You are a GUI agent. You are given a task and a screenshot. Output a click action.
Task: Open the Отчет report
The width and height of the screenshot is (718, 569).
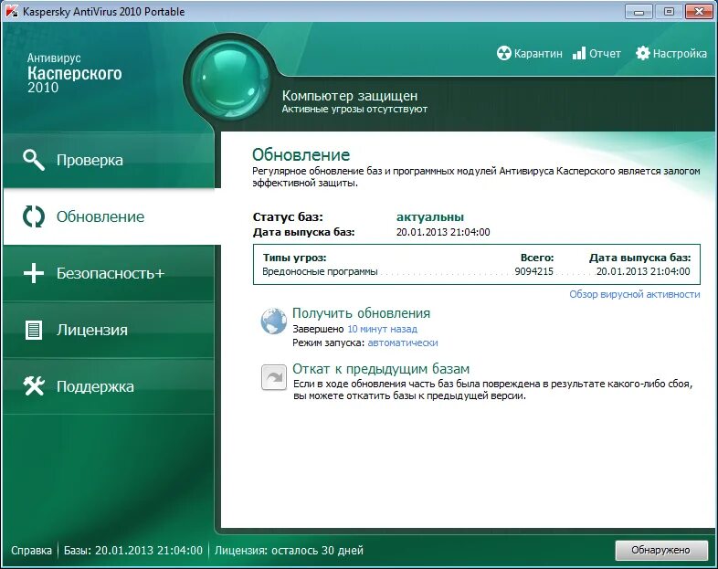(597, 54)
